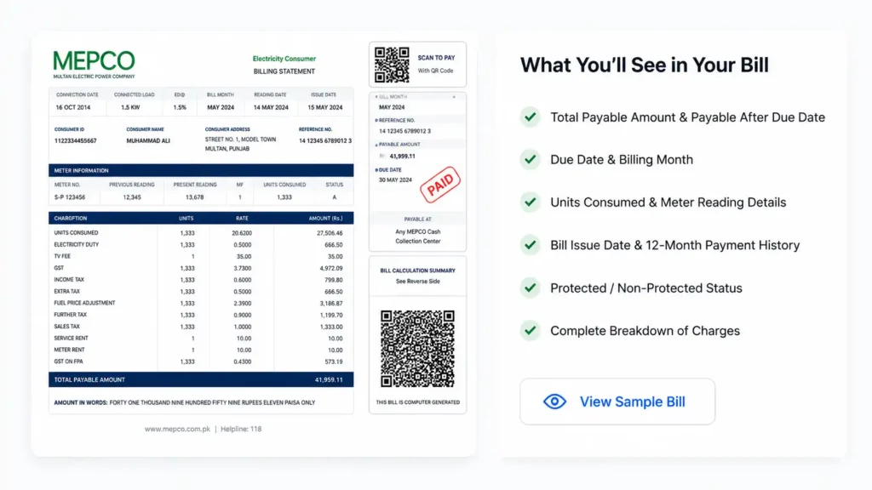
Task: Click the reading date 14 MAY 2024
Action: (x=271, y=108)
